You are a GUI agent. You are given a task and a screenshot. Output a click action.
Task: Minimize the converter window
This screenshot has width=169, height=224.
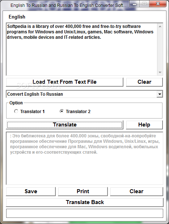(x=134, y=4)
